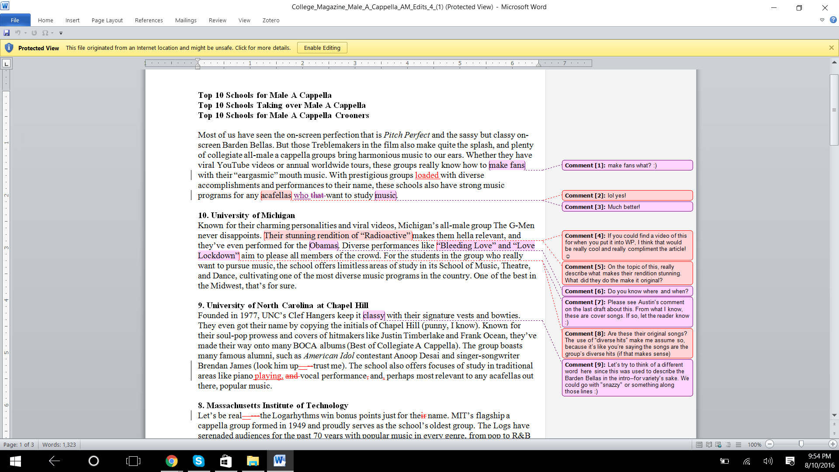This screenshot has width=839, height=472.
Task: Click the Zoom In plus button
Action: click(833, 444)
